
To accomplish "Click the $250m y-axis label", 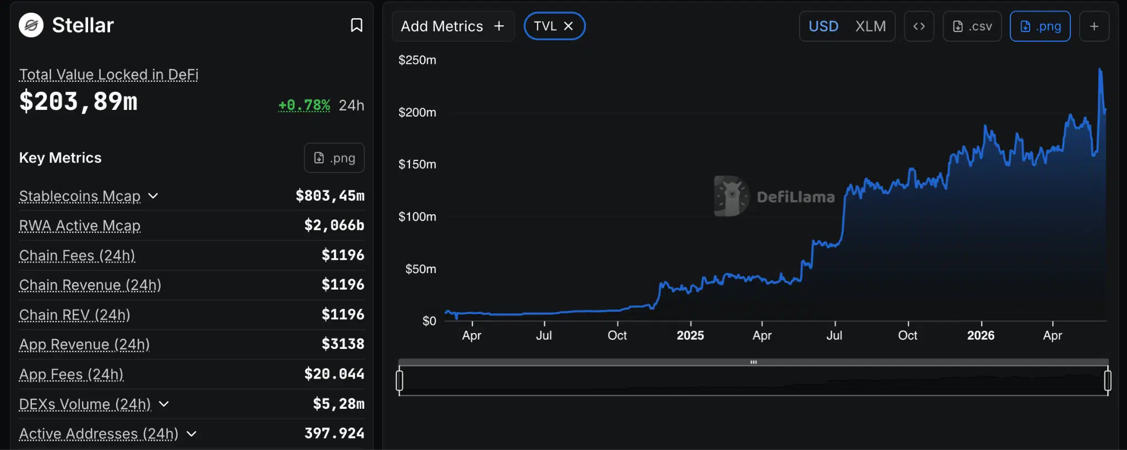I will pos(417,60).
